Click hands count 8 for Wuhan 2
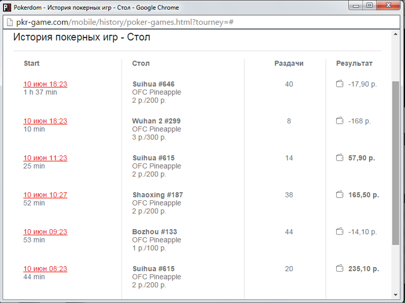 tap(289, 121)
